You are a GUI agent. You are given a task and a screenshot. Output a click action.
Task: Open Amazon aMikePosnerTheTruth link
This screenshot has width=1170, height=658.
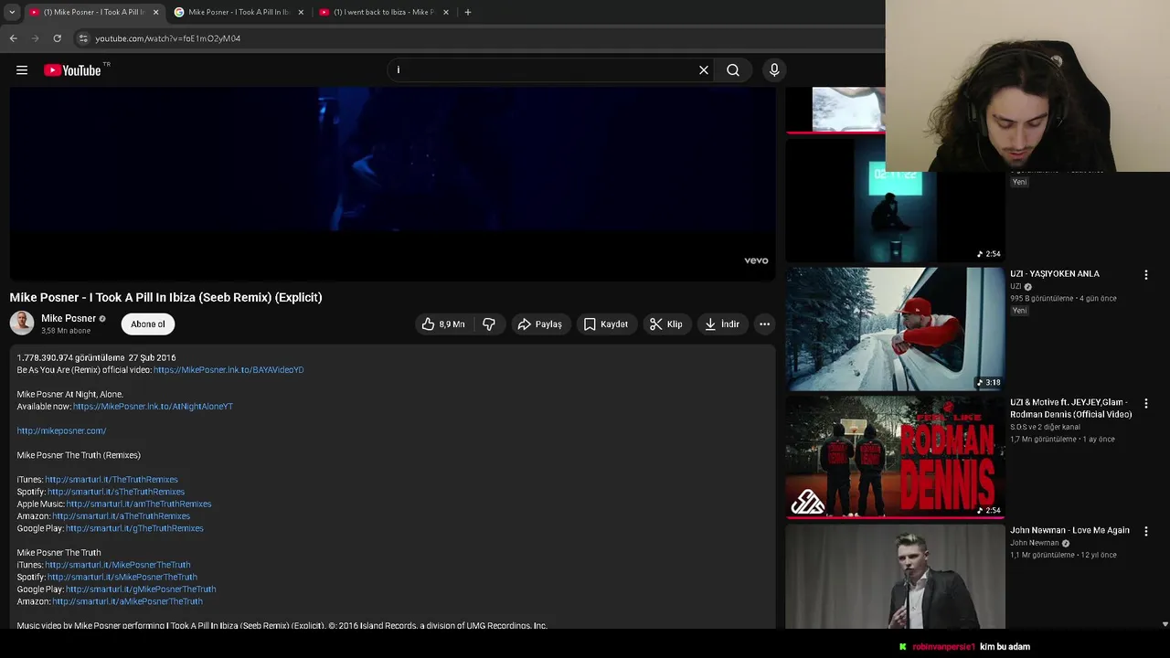point(127,601)
